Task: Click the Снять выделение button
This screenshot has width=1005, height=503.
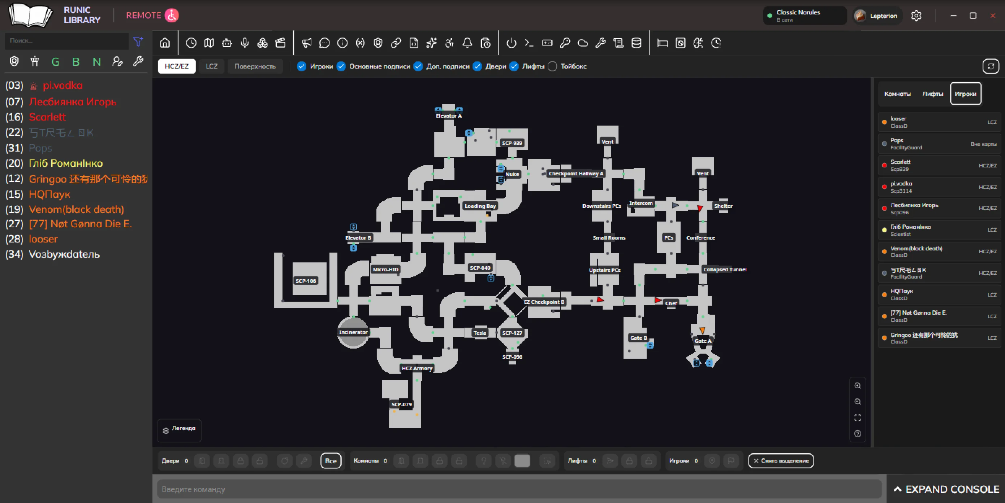Action: click(x=781, y=460)
